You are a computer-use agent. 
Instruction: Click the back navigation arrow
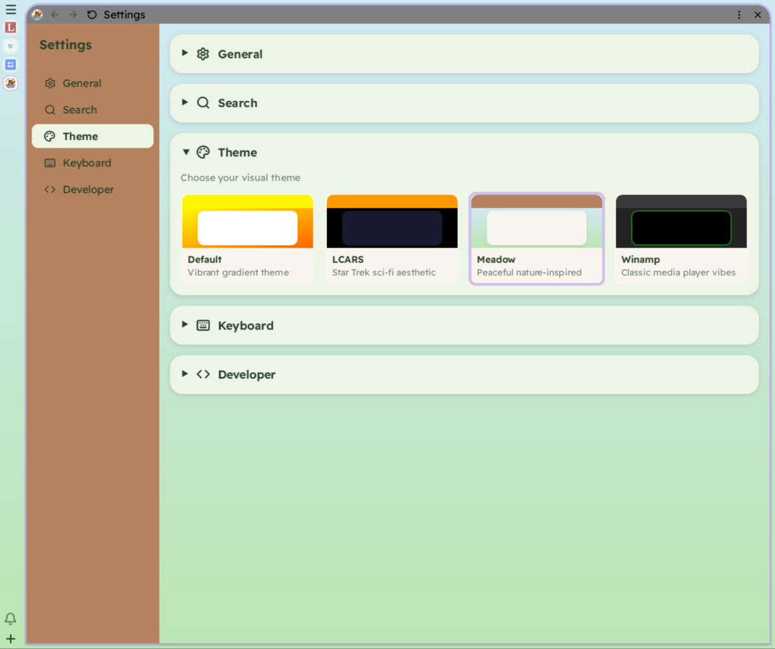(x=55, y=14)
